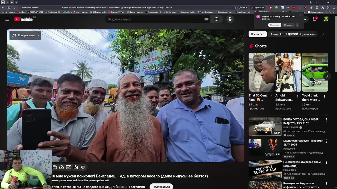Take a screenshot with the camera icon
The width and height of the screenshot is (337, 189).
(76, 167)
